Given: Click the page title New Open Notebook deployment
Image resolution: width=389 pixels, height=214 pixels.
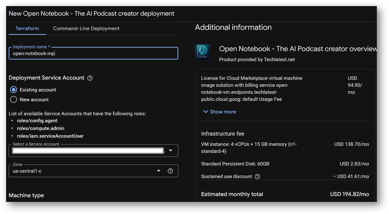Looking at the screenshot, I should click(92, 14).
